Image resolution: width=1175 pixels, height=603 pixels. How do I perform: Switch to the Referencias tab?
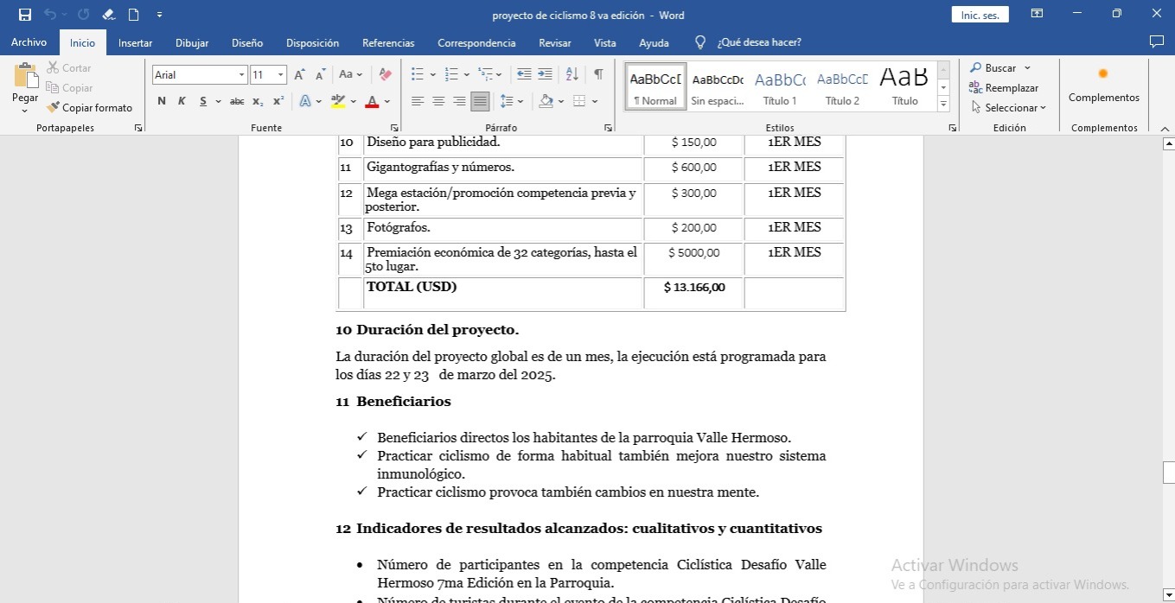coord(388,43)
